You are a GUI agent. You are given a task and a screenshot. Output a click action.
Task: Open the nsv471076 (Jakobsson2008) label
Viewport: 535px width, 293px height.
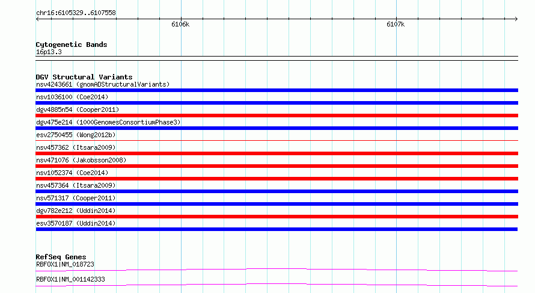pyautogui.click(x=81, y=160)
